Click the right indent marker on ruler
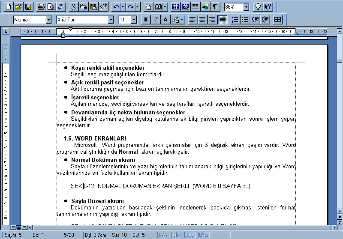 [x=295, y=33]
